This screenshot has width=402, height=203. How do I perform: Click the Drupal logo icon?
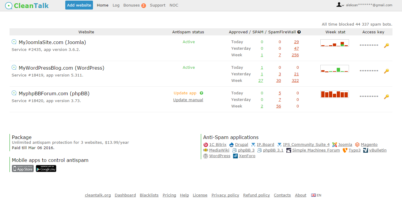tap(232, 145)
